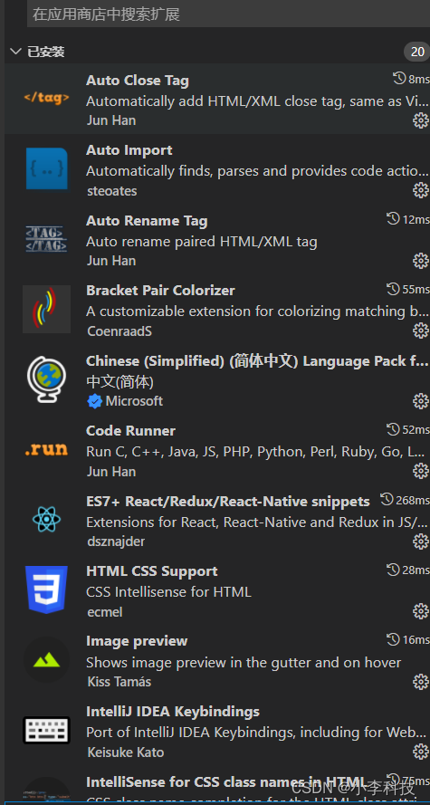Click publisher name dsznajder
The height and width of the screenshot is (805, 430).
(116, 541)
